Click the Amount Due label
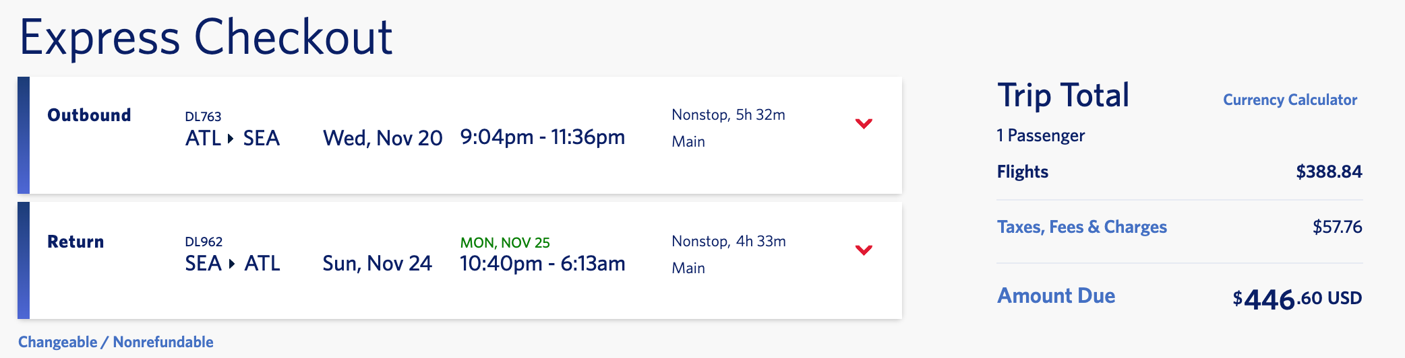 (x=1056, y=296)
